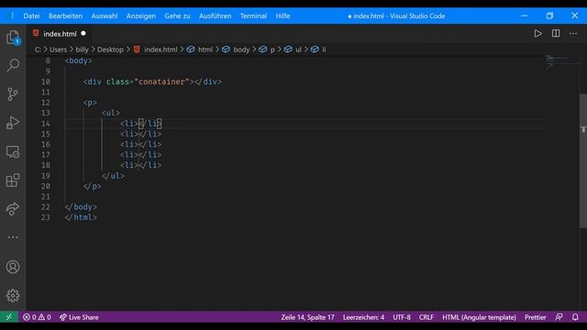Change UTF-8 file encoding
587x330 pixels.
click(x=402, y=317)
